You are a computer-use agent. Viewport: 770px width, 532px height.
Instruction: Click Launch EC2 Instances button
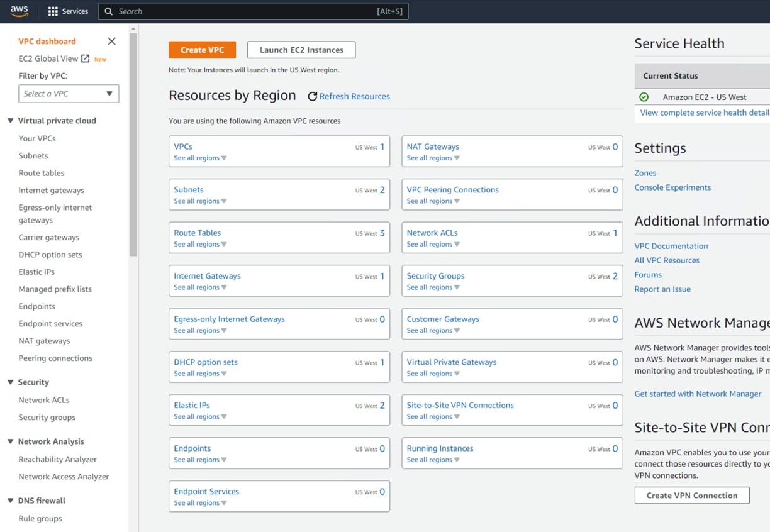pos(301,50)
